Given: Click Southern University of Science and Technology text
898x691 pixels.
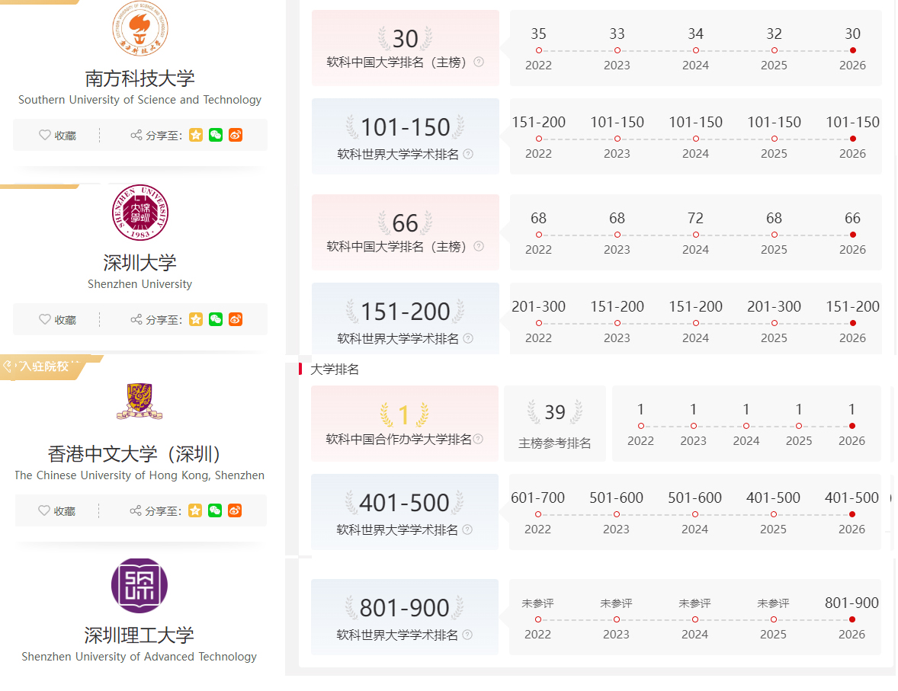Looking at the screenshot, I should point(140,100).
